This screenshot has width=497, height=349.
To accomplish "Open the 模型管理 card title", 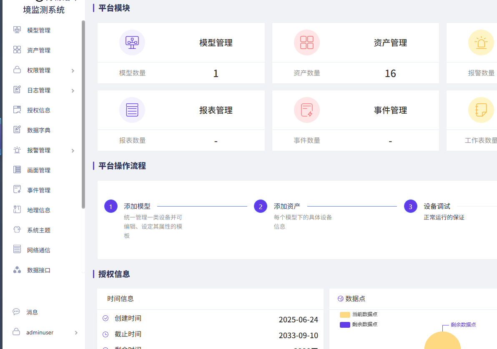I will coord(216,43).
